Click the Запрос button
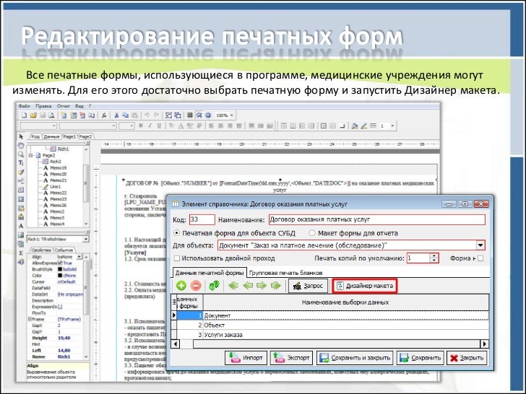The width and height of the screenshot is (526, 394). pos(308,286)
